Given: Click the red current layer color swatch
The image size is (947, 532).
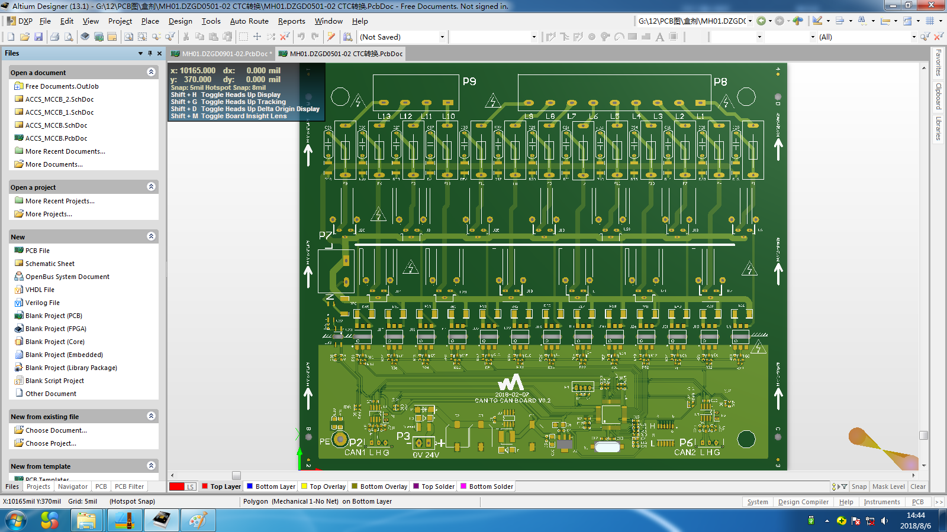Looking at the screenshot, I should click(176, 486).
